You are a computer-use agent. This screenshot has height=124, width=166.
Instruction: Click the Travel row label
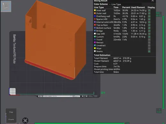[x=99, y=40]
